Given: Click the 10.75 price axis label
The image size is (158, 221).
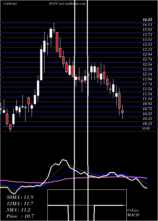Looking at the screenshot, I should (147, 109).
